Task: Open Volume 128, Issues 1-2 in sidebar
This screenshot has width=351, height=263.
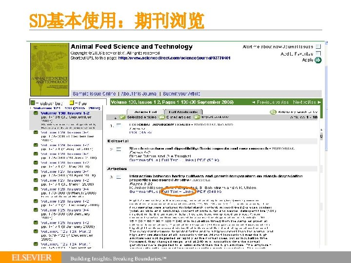Action: click(65, 163)
